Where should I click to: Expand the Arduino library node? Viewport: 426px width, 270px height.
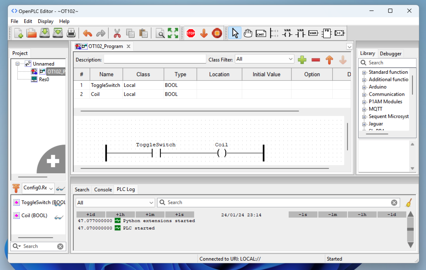pos(364,87)
